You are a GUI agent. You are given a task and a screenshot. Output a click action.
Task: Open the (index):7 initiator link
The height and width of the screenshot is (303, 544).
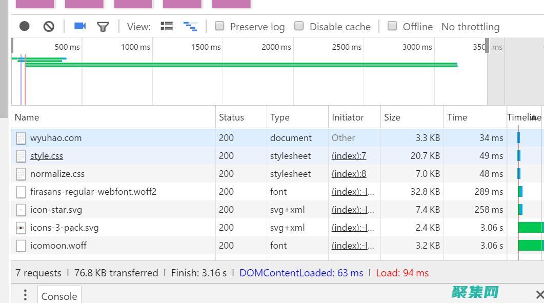(349, 156)
